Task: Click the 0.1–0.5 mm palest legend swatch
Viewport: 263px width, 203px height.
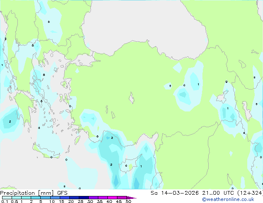Action: (x=7, y=198)
